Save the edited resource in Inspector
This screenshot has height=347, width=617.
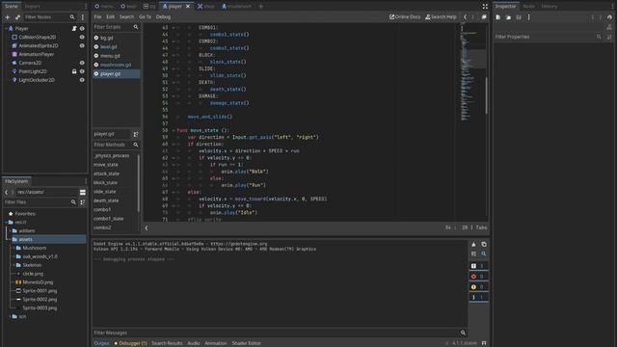pos(519,17)
